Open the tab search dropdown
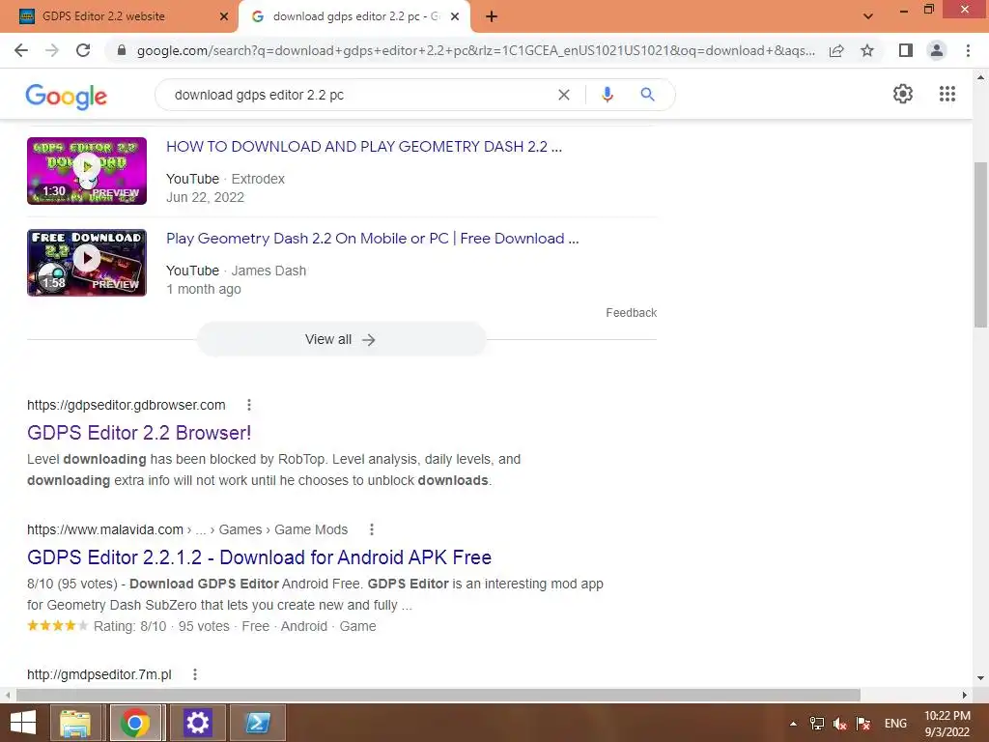The height and width of the screenshot is (742, 989). click(868, 16)
